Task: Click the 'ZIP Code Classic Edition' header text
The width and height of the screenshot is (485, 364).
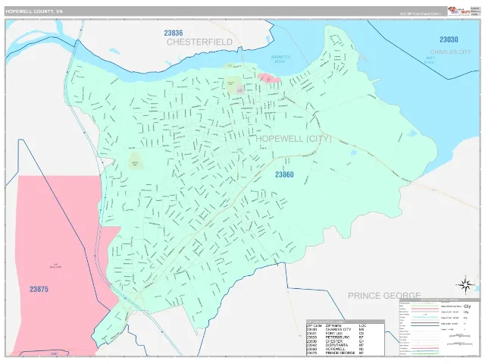Action: point(420,14)
